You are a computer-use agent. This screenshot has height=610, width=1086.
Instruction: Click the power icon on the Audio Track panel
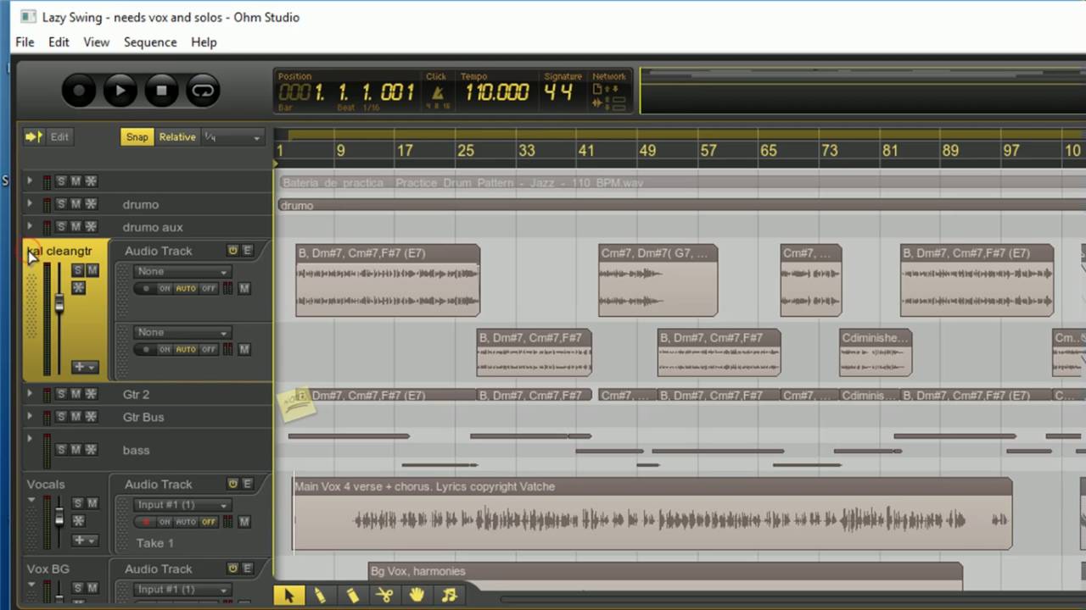232,250
